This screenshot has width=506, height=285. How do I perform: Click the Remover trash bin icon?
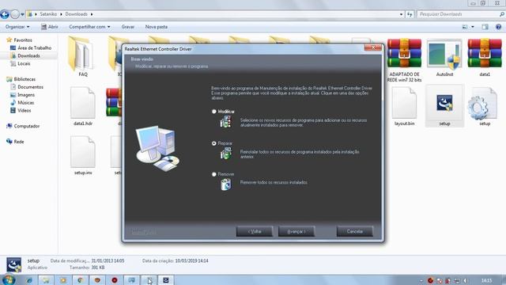click(226, 184)
